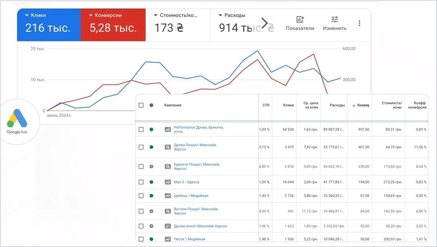
Task: Click paused status icon for Дрова колоті
Action: 151,226
